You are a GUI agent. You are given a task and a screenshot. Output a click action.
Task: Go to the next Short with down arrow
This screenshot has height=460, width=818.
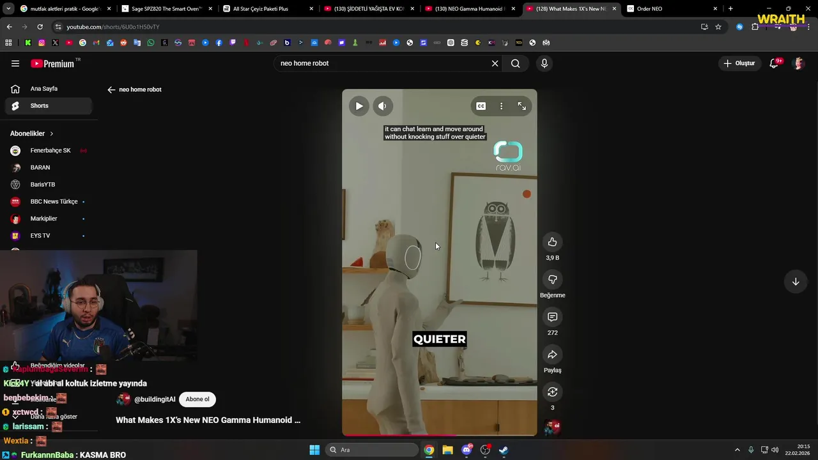coord(796,282)
